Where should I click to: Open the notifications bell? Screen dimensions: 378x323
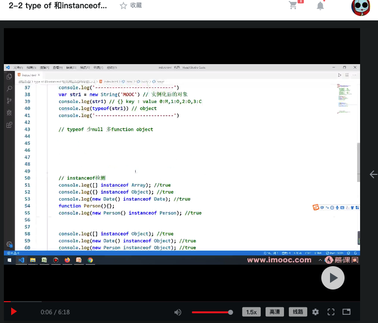(x=320, y=6)
